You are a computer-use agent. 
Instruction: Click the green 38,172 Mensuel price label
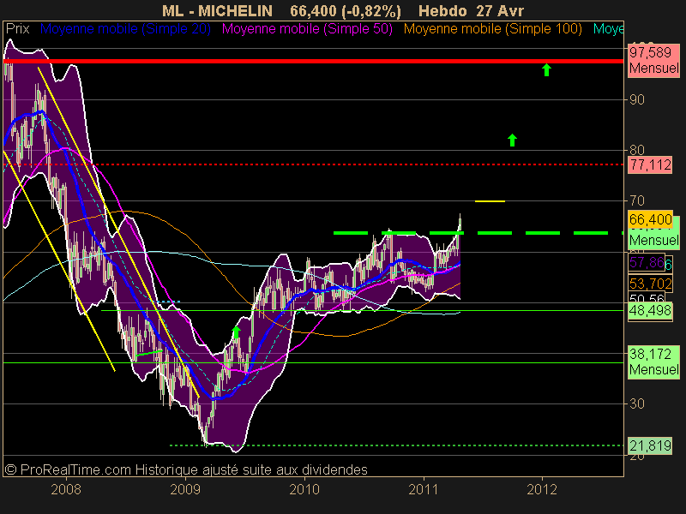coord(653,362)
